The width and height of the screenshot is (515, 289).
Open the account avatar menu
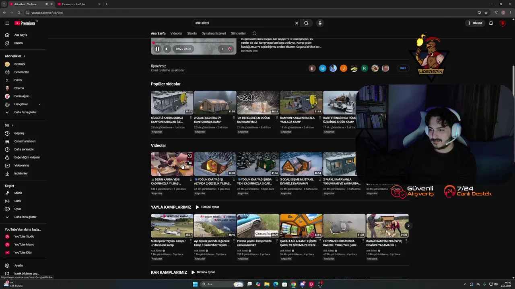503,23
